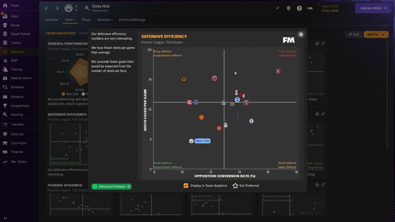The height and width of the screenshot is (222, 395).
Task: Click the Edit button near Ask For
Action: (x=354, y=35)
